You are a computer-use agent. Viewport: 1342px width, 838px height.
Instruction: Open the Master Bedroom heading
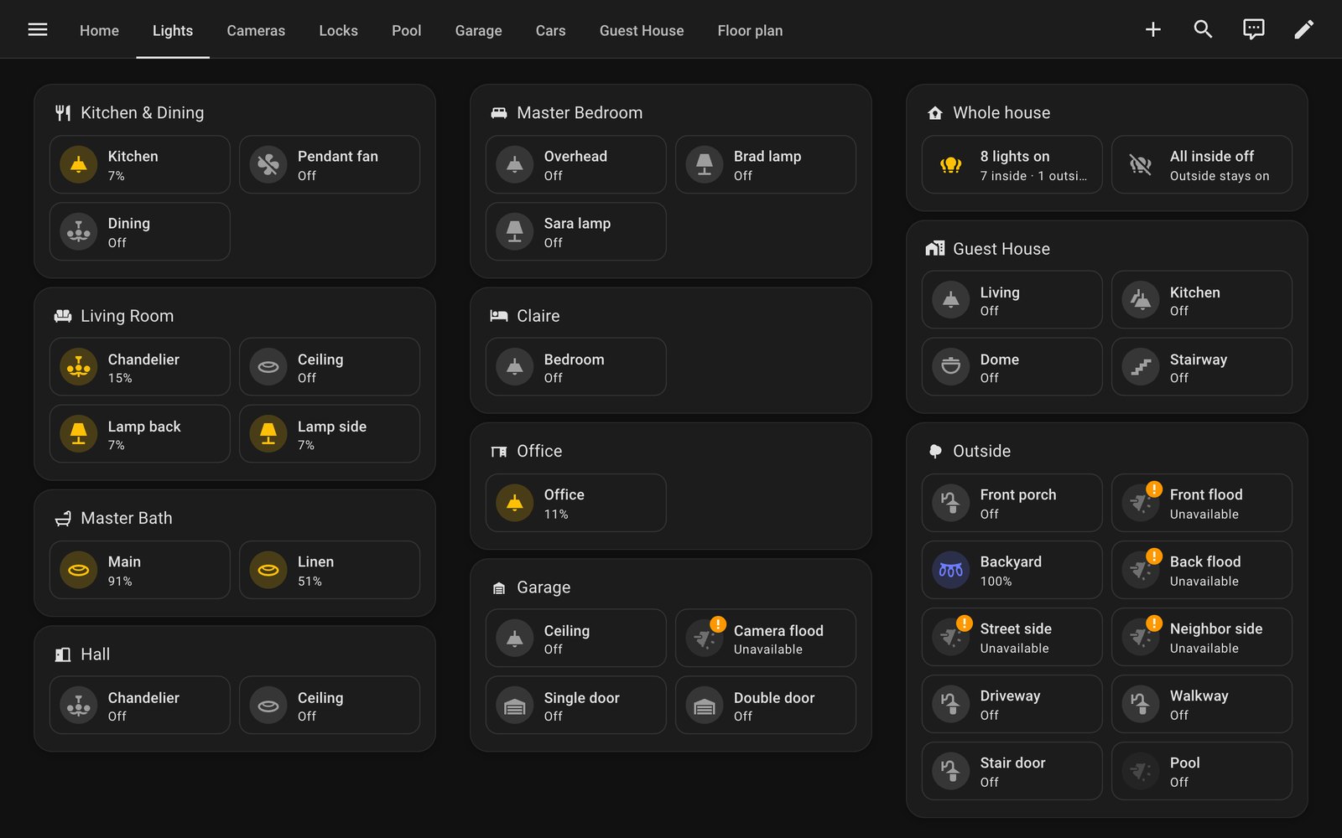tap(580, 113)
